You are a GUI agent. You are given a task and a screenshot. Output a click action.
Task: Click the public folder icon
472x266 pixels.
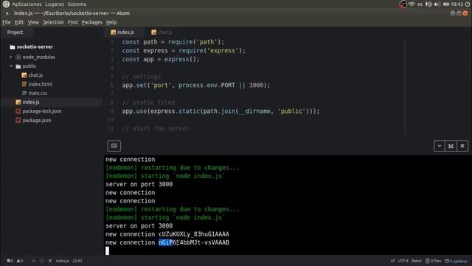coord(18,66)
